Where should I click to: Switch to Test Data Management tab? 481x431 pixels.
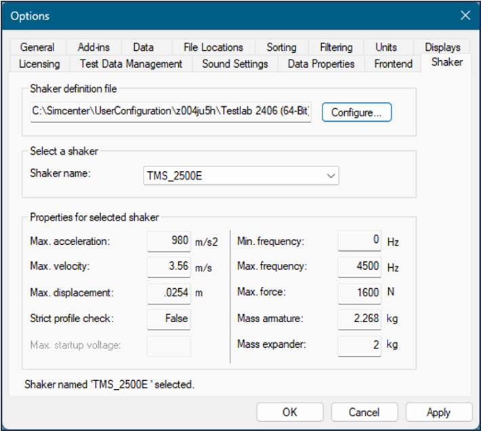131,64
